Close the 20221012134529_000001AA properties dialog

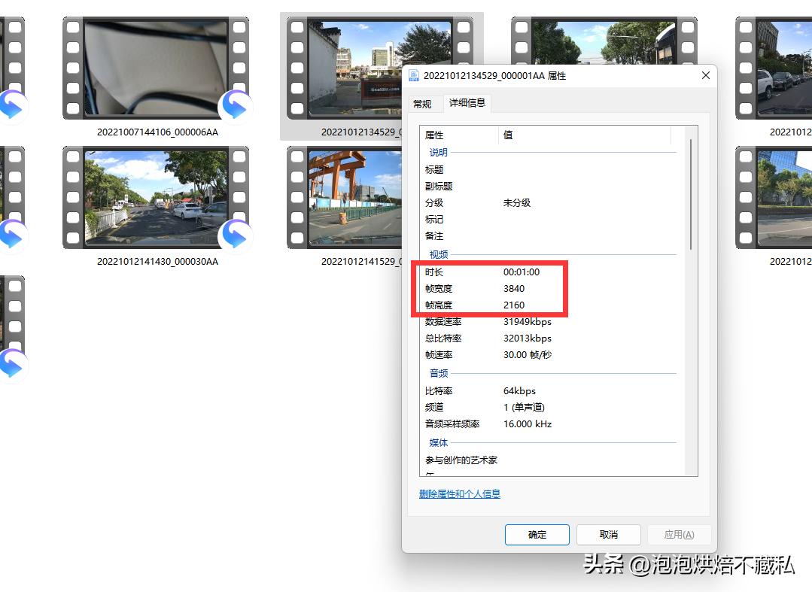pyautogui.click(x=705, y=75)
